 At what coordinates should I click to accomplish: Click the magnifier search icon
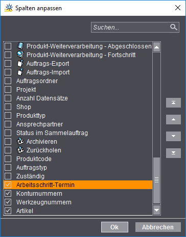click(174, 27)
